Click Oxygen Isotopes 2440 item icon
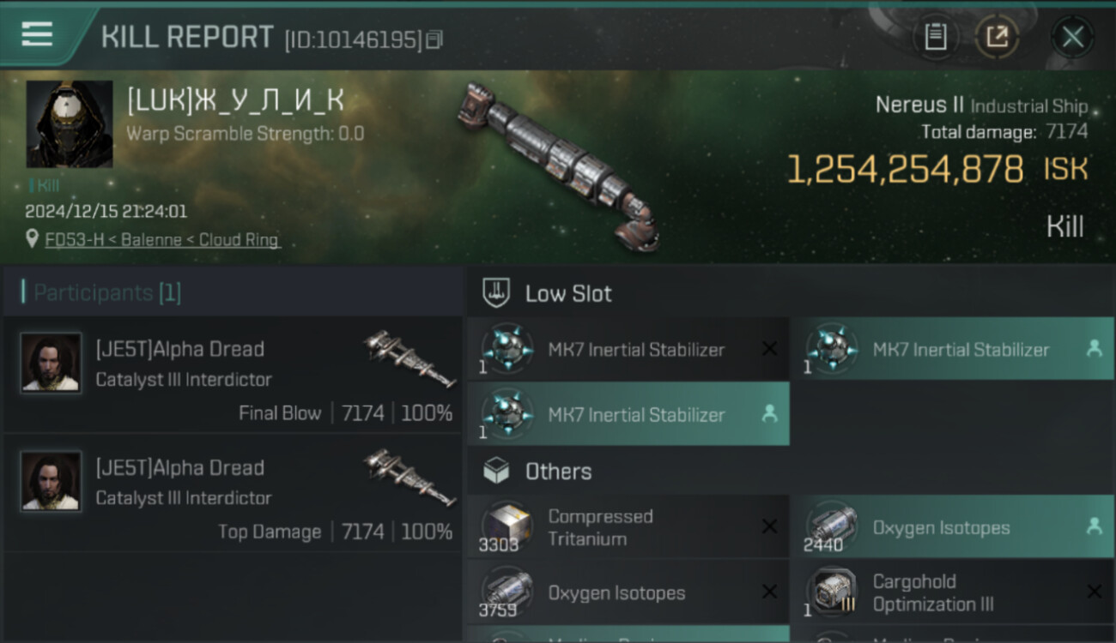1116x643 pixels. (x=831, y=525)
